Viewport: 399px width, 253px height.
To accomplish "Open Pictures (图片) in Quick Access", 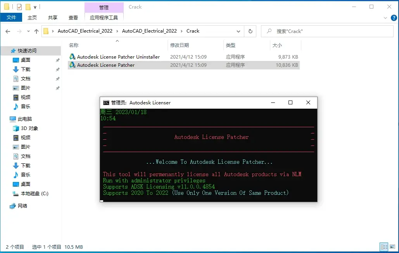I will tap(26, 88).
